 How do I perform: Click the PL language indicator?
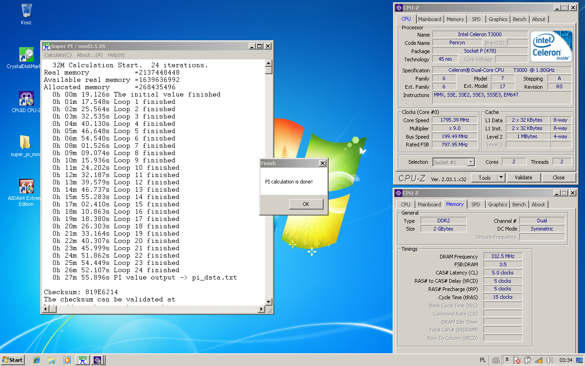pyautogui.click(x=483, y=360)
